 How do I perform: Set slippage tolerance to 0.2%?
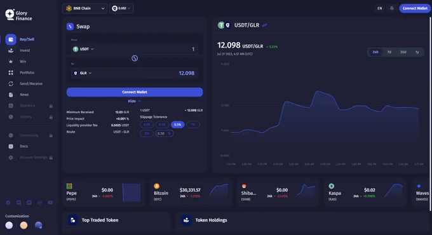point(162,124)
